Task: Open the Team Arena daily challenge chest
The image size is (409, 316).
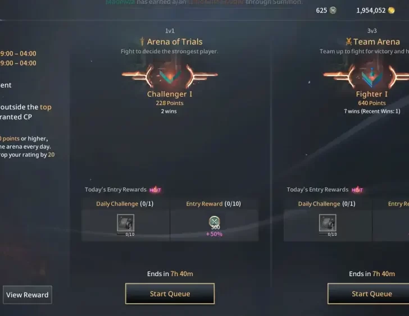Action: 328,223
